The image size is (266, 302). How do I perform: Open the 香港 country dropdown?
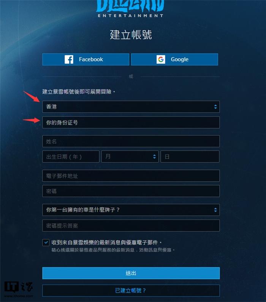pyautogui.click(x=131, y=107)
